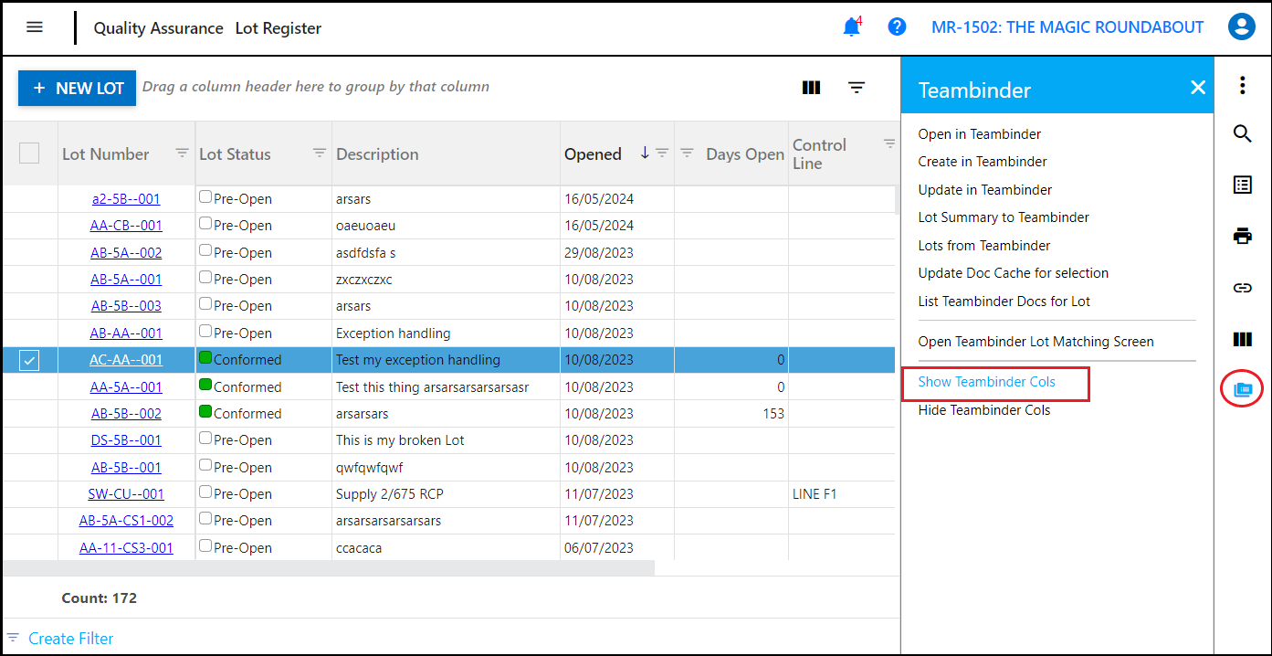Image resolution: width=1272 pixels, height=656 pixels.
Task: Toggle the select-all header checkbox
Action: click(x=29, y=153)
